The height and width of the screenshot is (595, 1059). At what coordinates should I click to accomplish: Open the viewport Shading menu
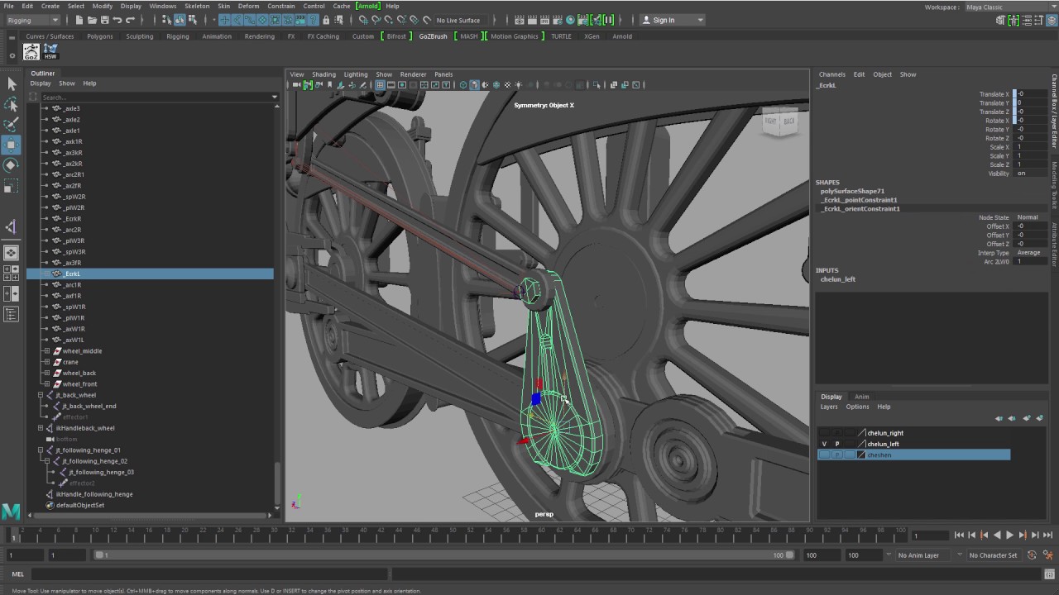tap(323, 74)
